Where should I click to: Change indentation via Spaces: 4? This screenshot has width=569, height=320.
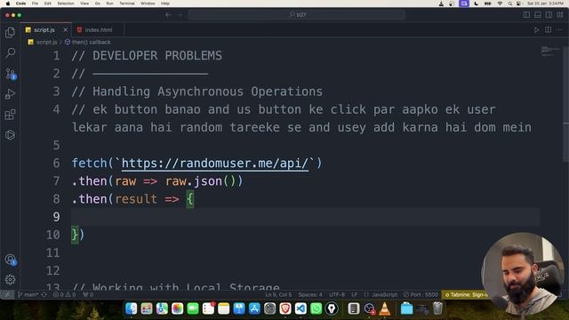point(310,294)
